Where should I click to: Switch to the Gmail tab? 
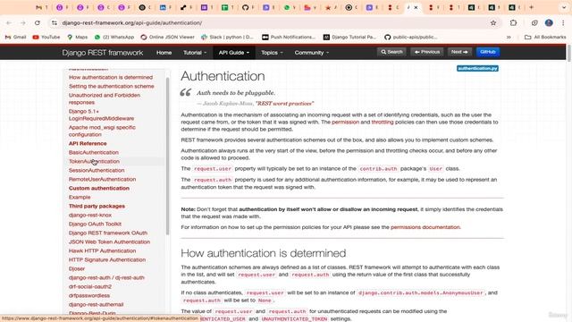coord(38,7)
